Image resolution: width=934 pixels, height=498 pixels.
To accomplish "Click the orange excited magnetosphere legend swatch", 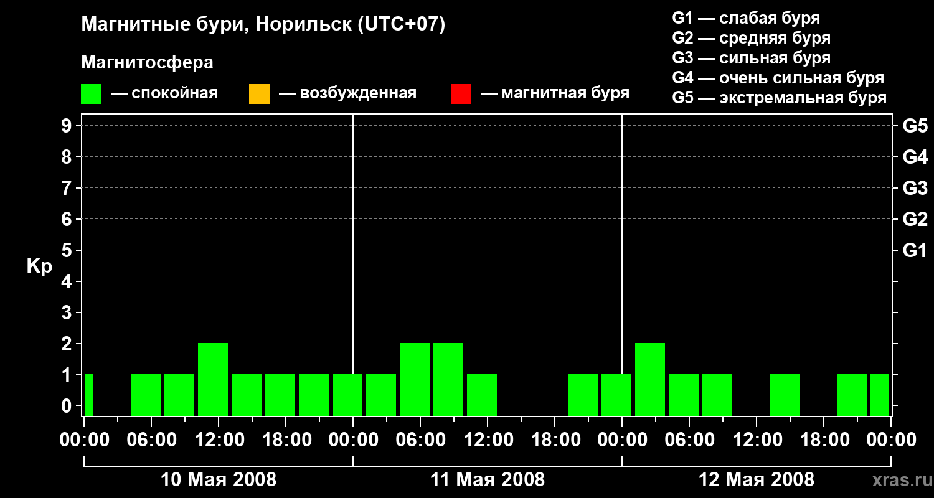I will pos(259,93).
